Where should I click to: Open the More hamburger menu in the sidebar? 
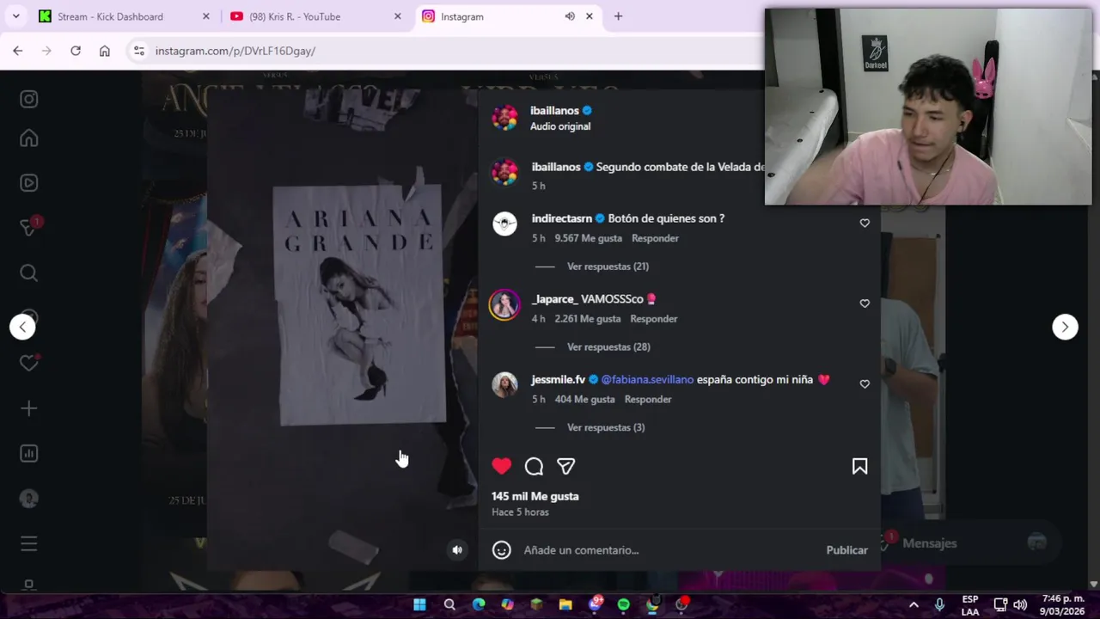tap(29, 543)
